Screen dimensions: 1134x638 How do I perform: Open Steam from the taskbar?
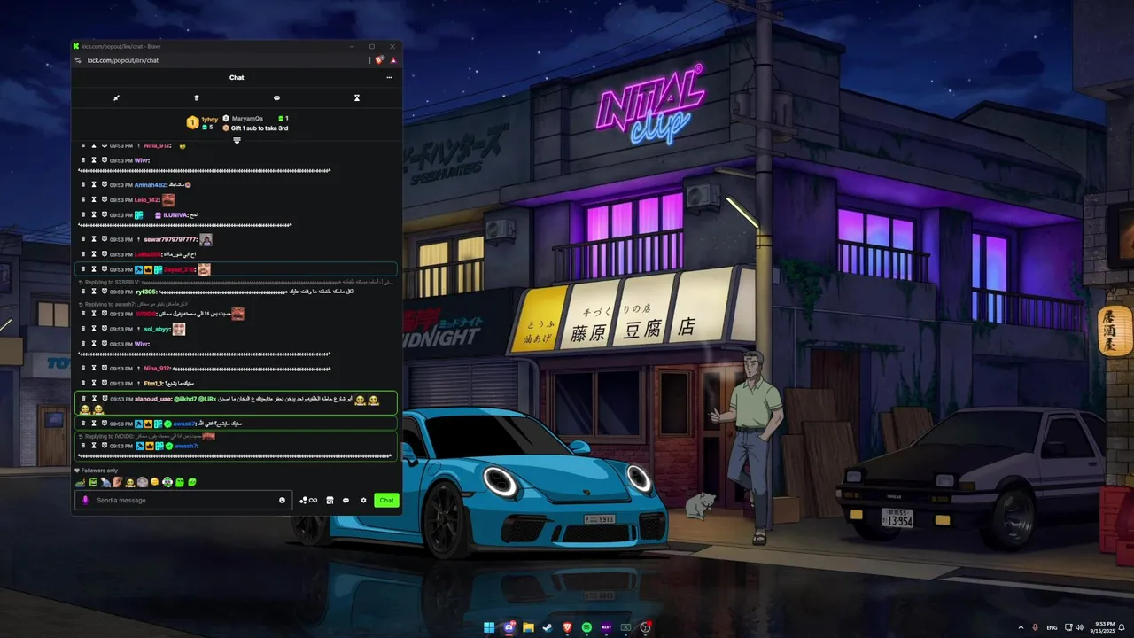pyautogui.click(x=548, y=627)
